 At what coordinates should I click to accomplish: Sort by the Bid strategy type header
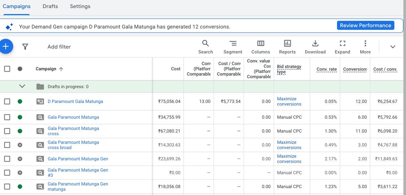[289, 69]
